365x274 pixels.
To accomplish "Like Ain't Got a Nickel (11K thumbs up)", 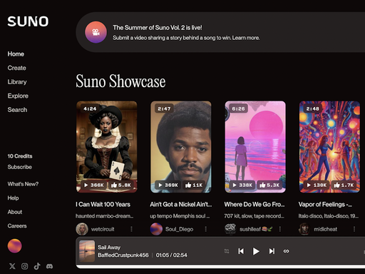I will 194,185.
